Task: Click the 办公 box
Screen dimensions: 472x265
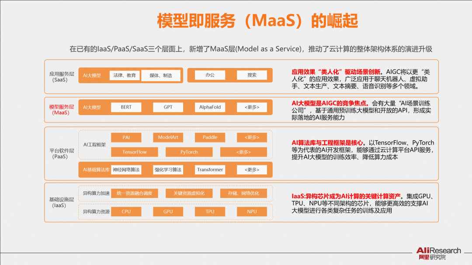Action: coord(210,75)
